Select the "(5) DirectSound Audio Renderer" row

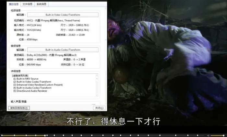coord(30,91)
